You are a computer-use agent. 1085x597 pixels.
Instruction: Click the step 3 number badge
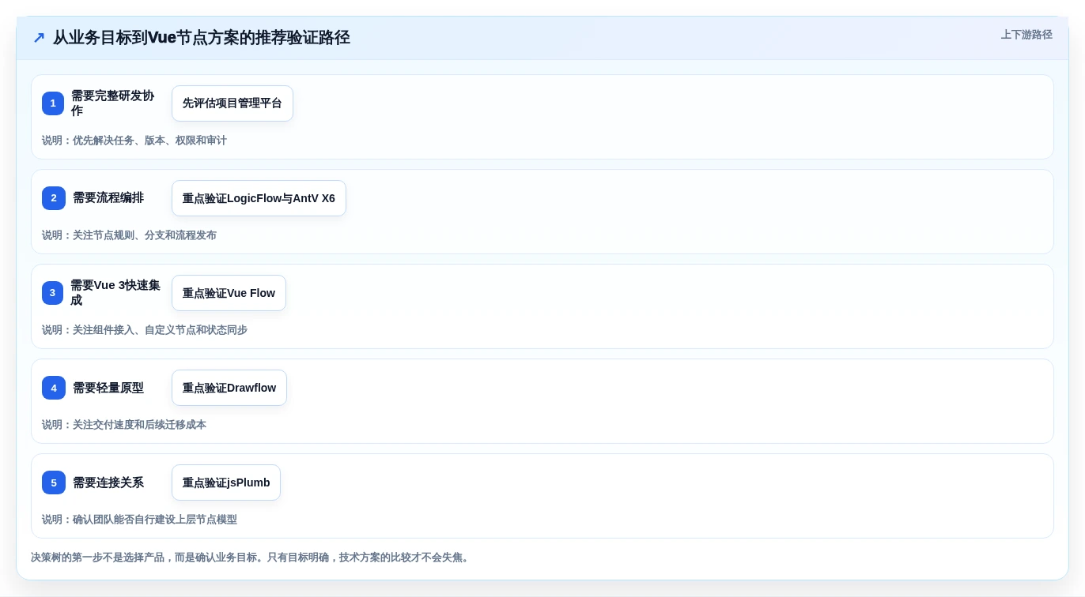pyautogui.click(x=53, y=293)
